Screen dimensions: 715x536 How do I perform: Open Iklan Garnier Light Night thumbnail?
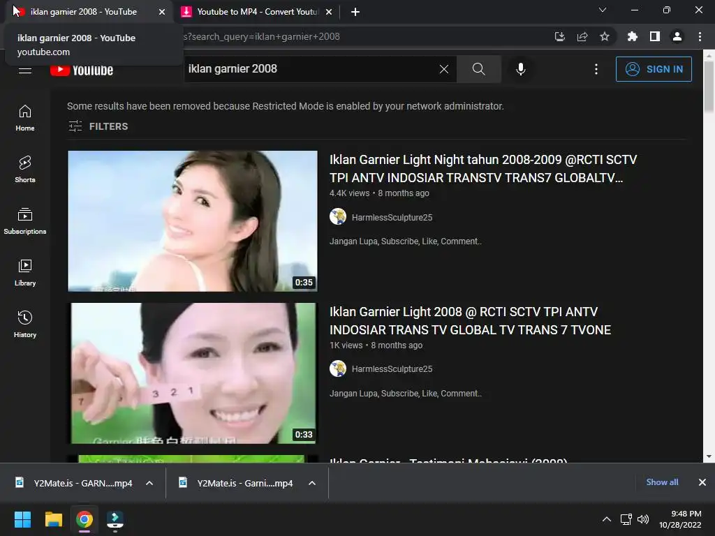pyautogui.click(x=193, y=221)
